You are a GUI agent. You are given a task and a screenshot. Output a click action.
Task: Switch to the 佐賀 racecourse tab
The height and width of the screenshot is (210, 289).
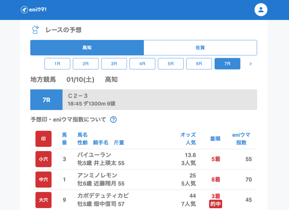(x=200, y=48)
